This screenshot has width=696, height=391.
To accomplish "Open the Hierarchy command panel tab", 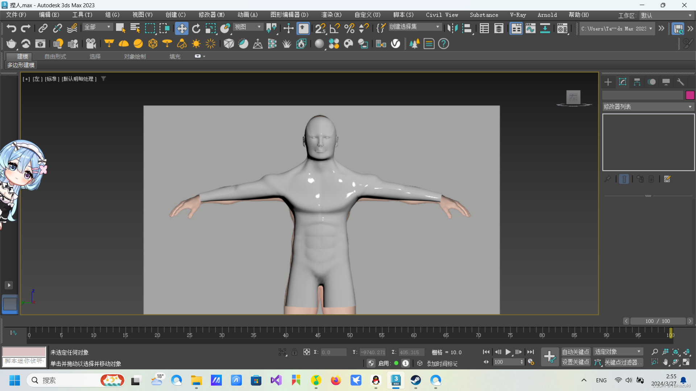I will click(x=637, y=82).
